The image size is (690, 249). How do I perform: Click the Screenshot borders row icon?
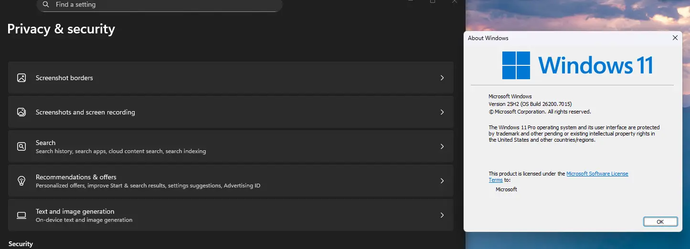(21, 78)
